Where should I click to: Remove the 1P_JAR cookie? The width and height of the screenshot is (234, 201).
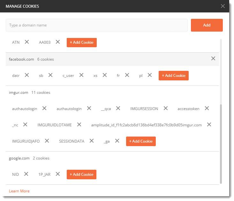[58, 174]
